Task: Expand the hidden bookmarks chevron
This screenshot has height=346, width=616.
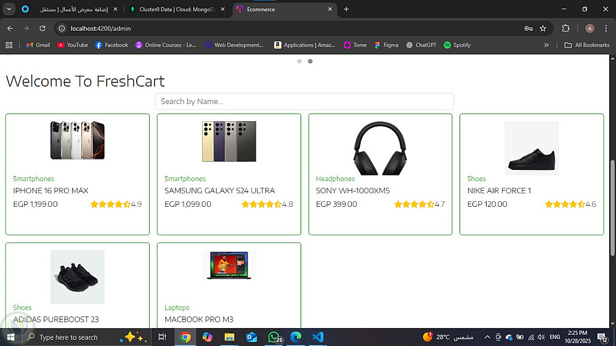Action: (546, 45)
